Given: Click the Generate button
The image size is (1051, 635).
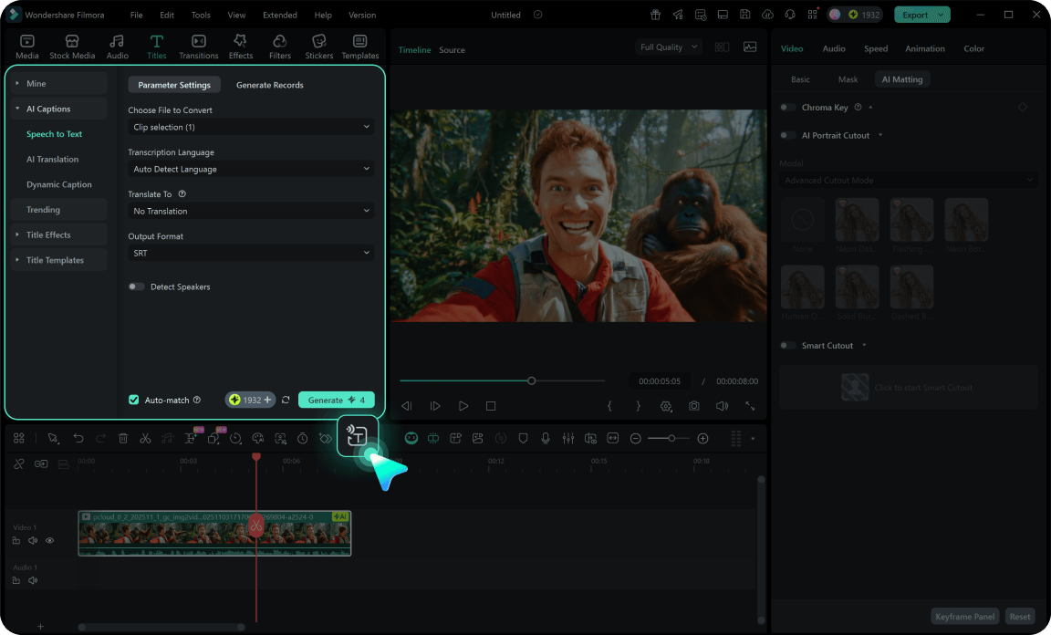Looking at the screenshot, I should (337, 400).
